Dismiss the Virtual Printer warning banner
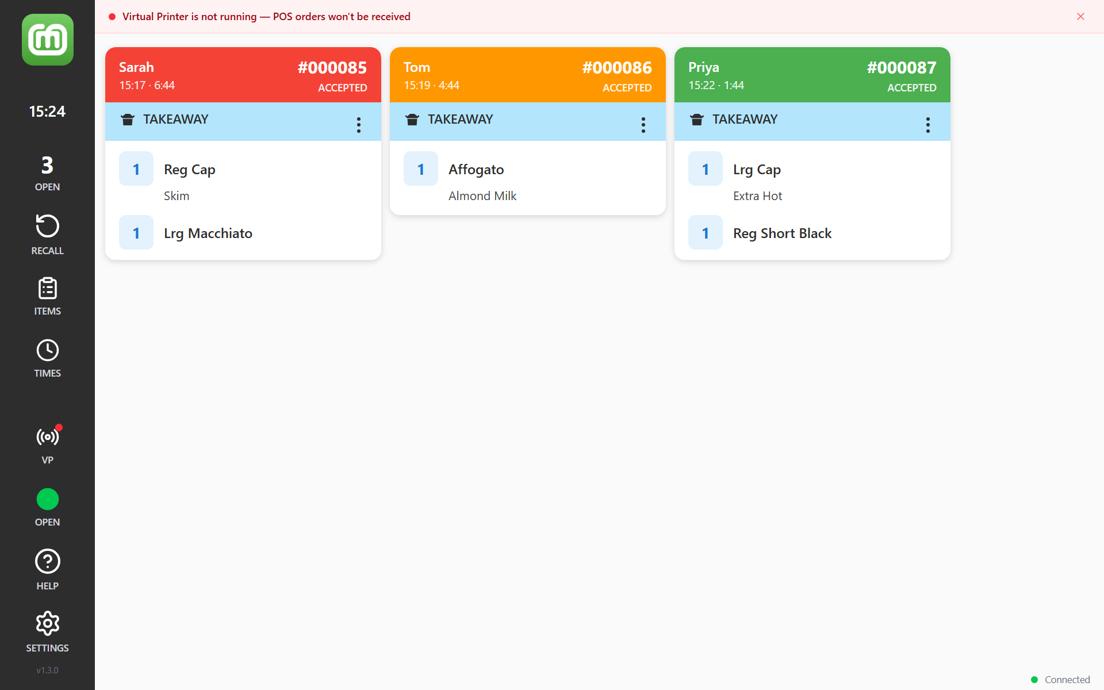This screenshot has width=1104, height=690. pyautogui.click(x=1080, y=17)
